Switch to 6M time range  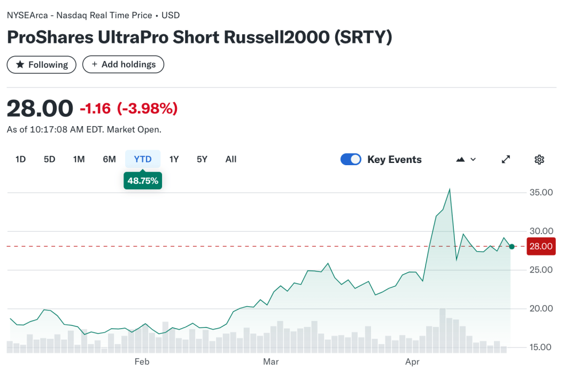point(109,159)
